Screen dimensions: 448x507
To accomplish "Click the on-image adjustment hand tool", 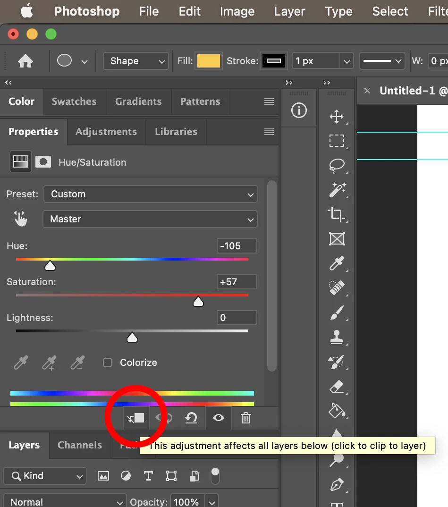I will point(20,219).
